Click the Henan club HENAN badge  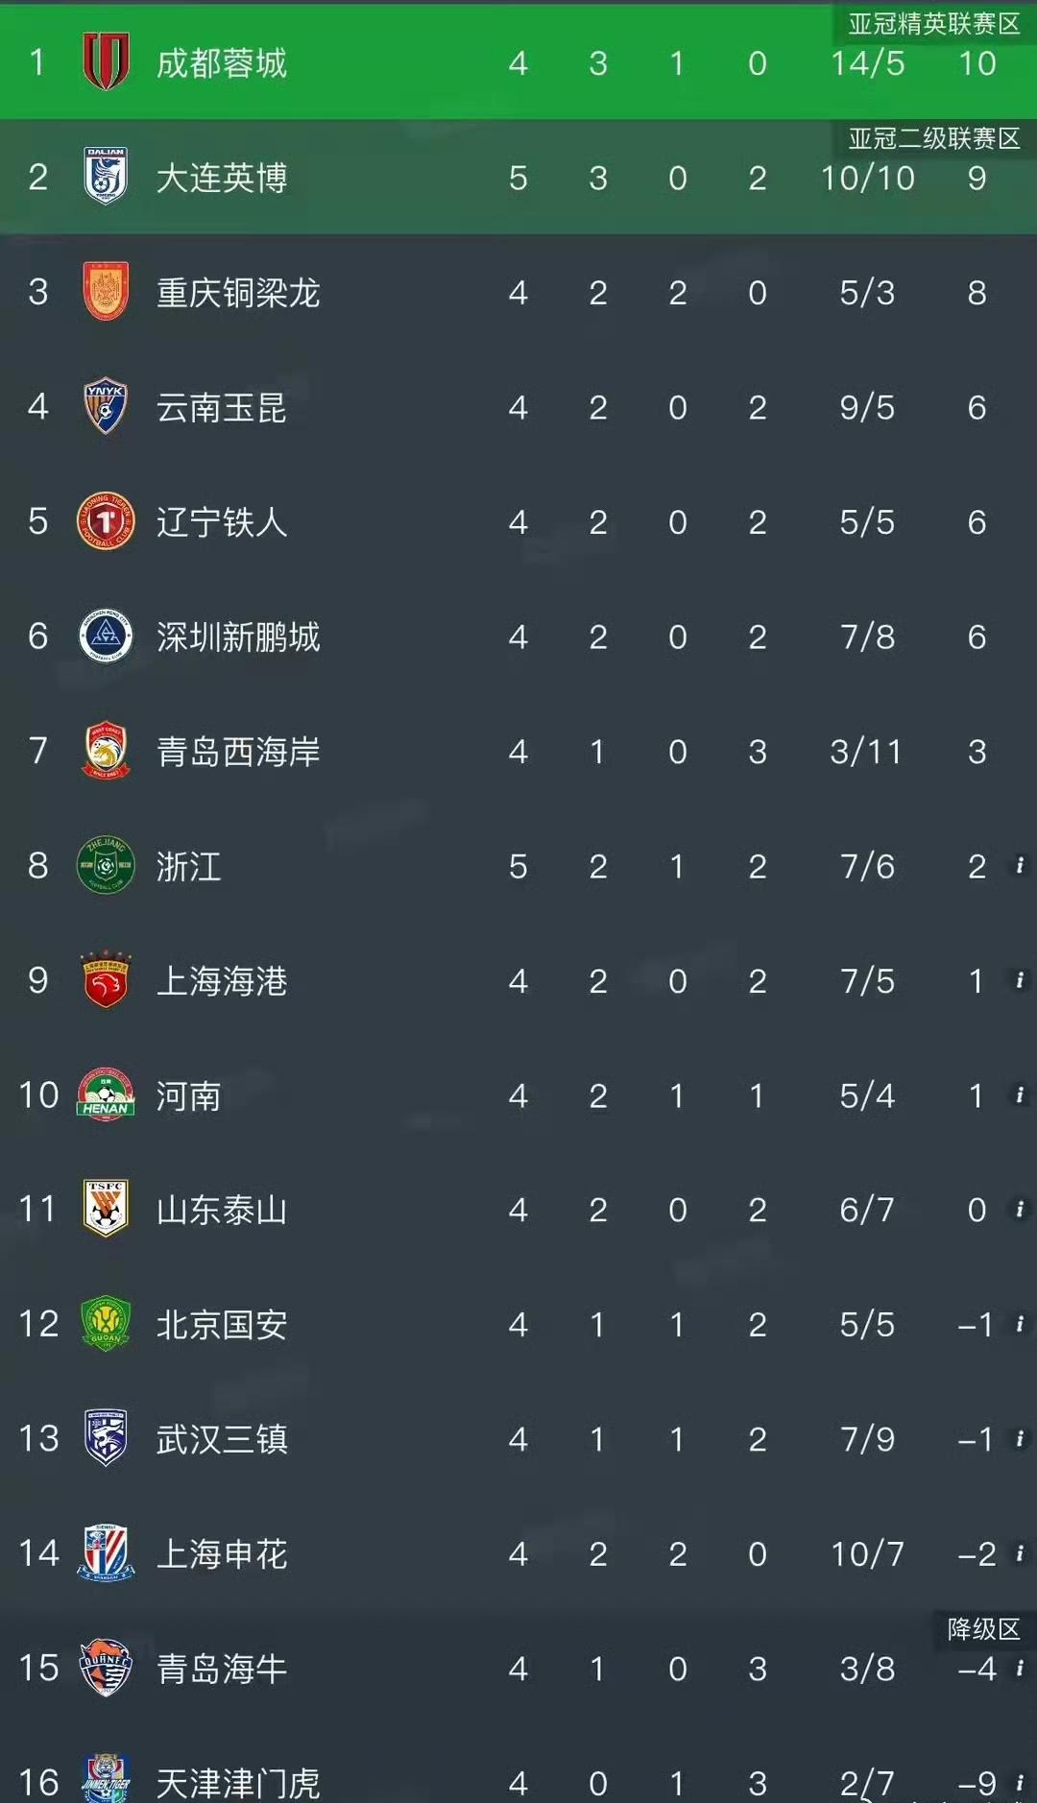coord(106,1094)
